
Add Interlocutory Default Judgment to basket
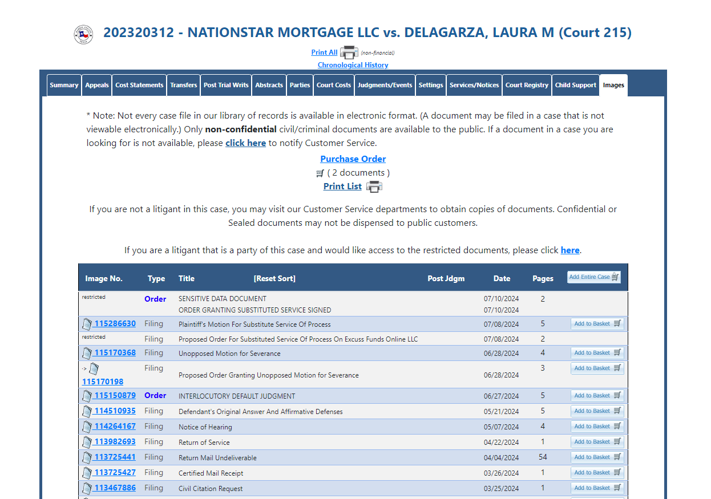597,396
